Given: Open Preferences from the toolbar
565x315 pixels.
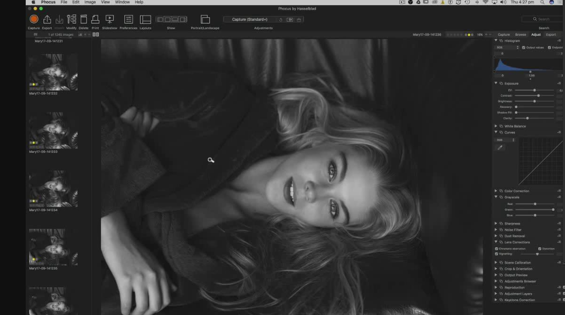Looking at the screenshot, I should [x=129, y=20].
